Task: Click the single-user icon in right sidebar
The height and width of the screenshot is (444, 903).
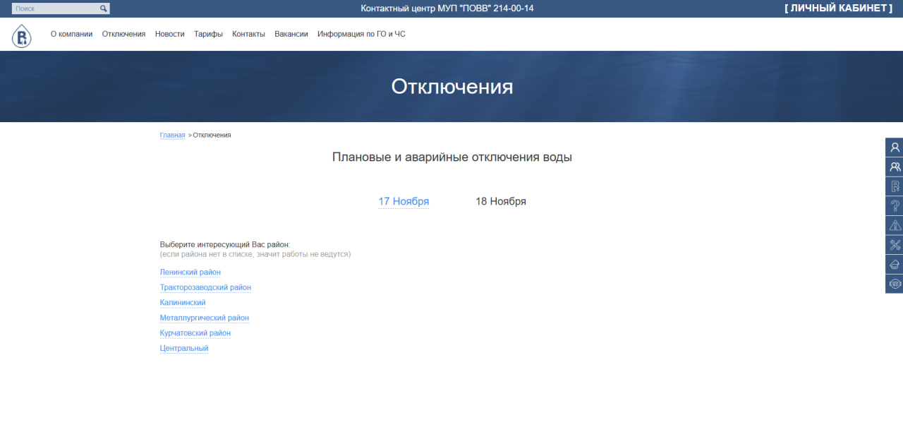Action: coord(895,148)
